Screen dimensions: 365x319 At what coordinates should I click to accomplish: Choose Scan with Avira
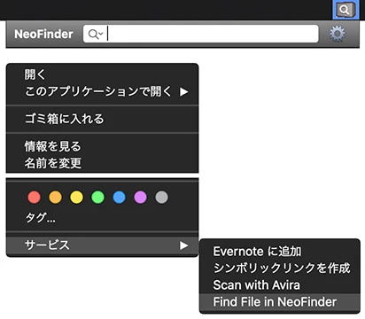point(280,285)
